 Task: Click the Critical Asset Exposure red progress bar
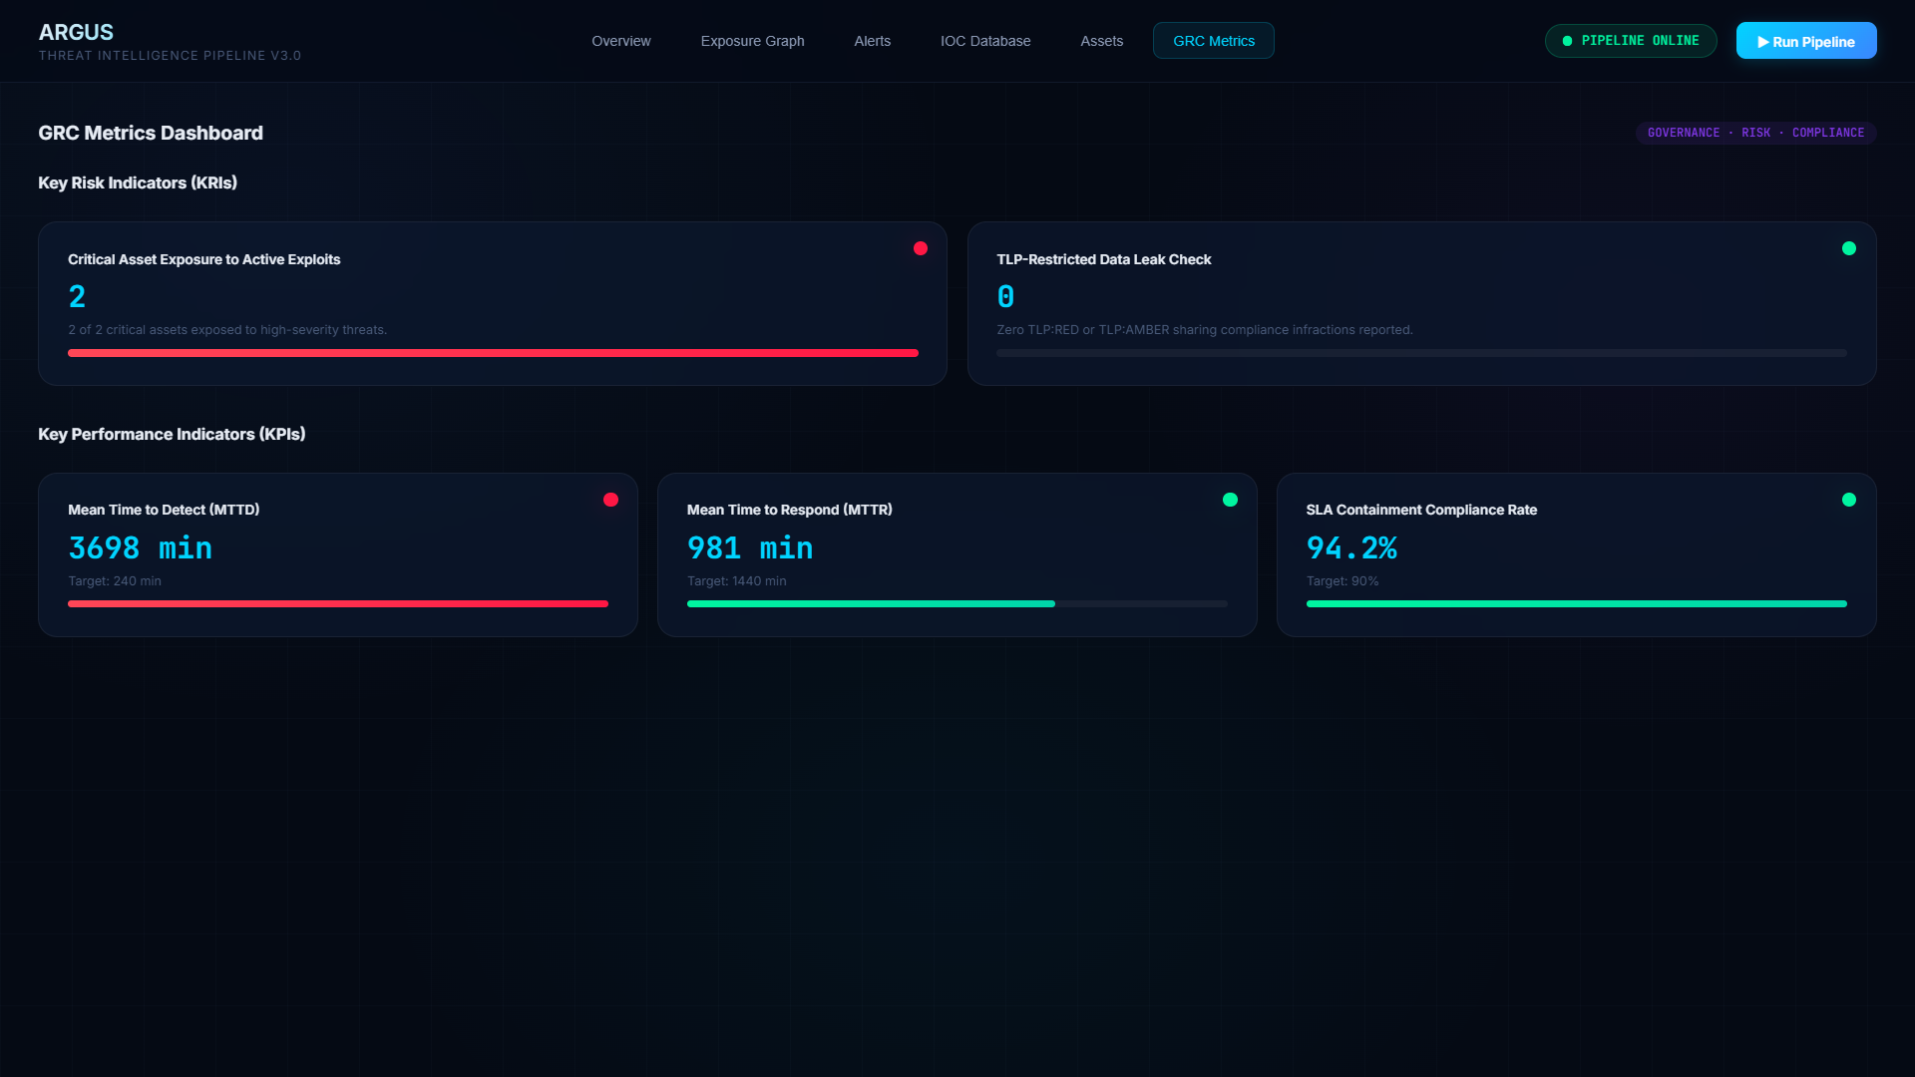[493, 353]
